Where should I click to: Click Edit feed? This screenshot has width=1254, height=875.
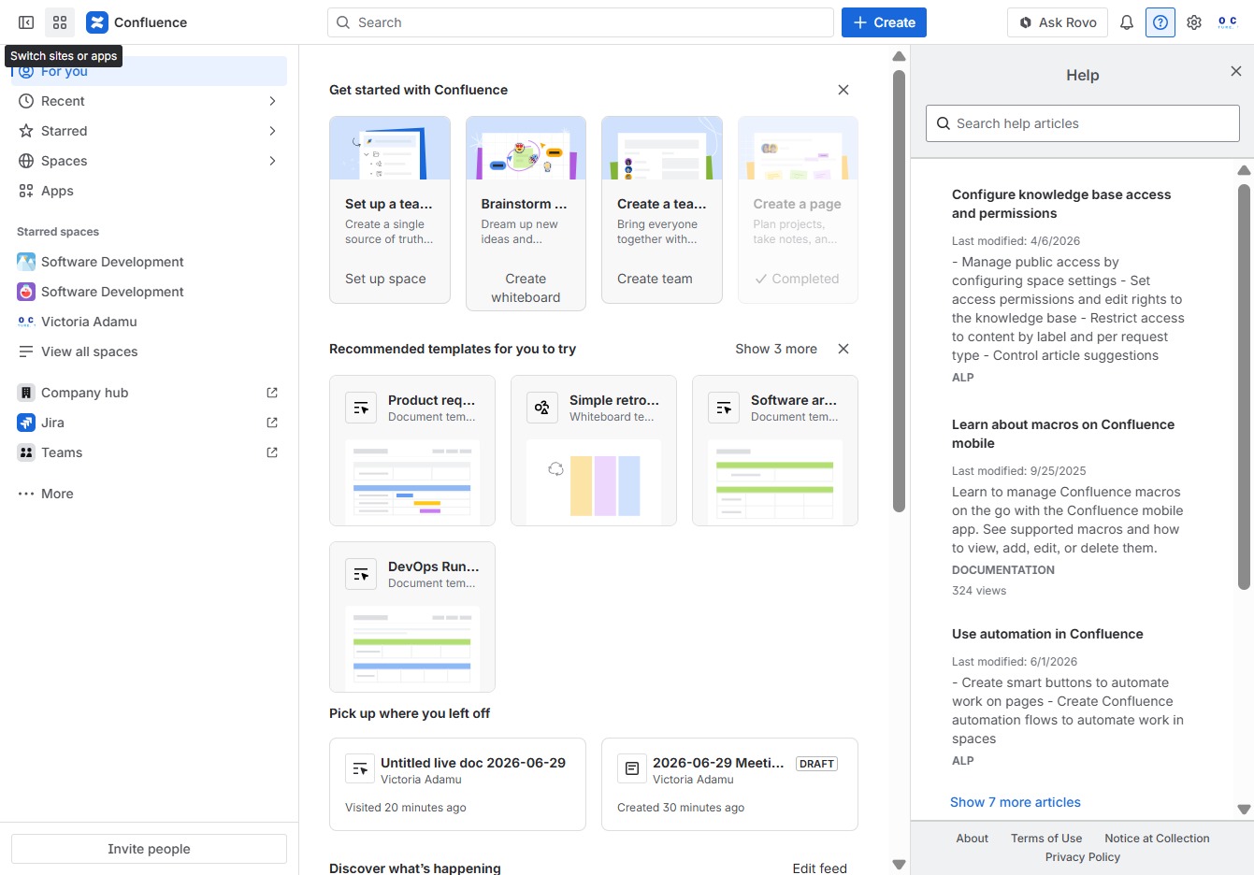(x=820, y=868)
